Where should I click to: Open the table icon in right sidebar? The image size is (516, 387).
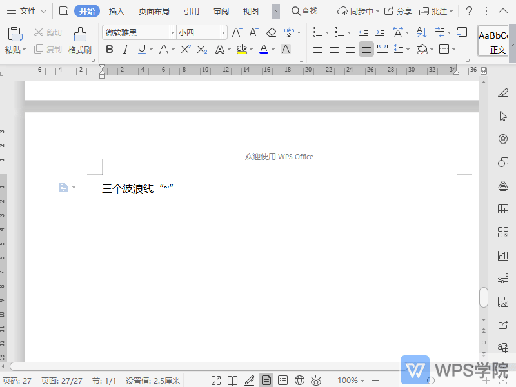(x=503, y=209)
